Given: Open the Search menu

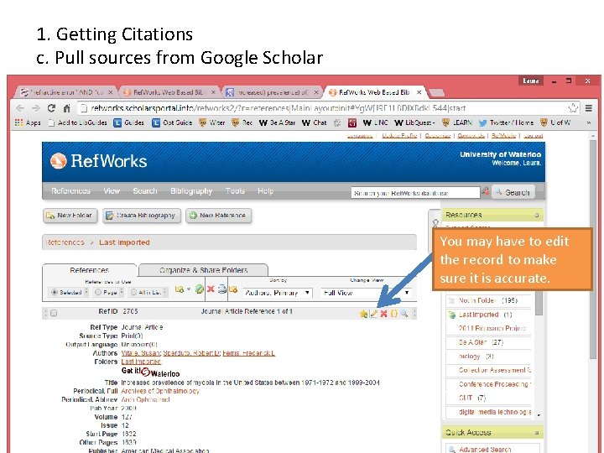Looking at the screenshot, I should click(x=145, y=191).
